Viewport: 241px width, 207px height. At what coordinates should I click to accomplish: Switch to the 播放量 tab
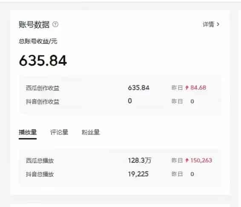pos(28,132)
